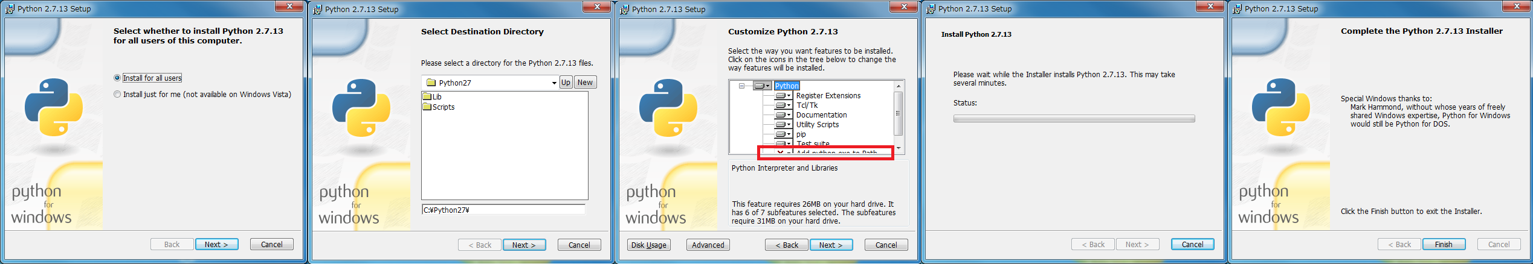Open the Tcl/Tk feature dropdown icon
1533x264 pixels.
pos(783,105)
